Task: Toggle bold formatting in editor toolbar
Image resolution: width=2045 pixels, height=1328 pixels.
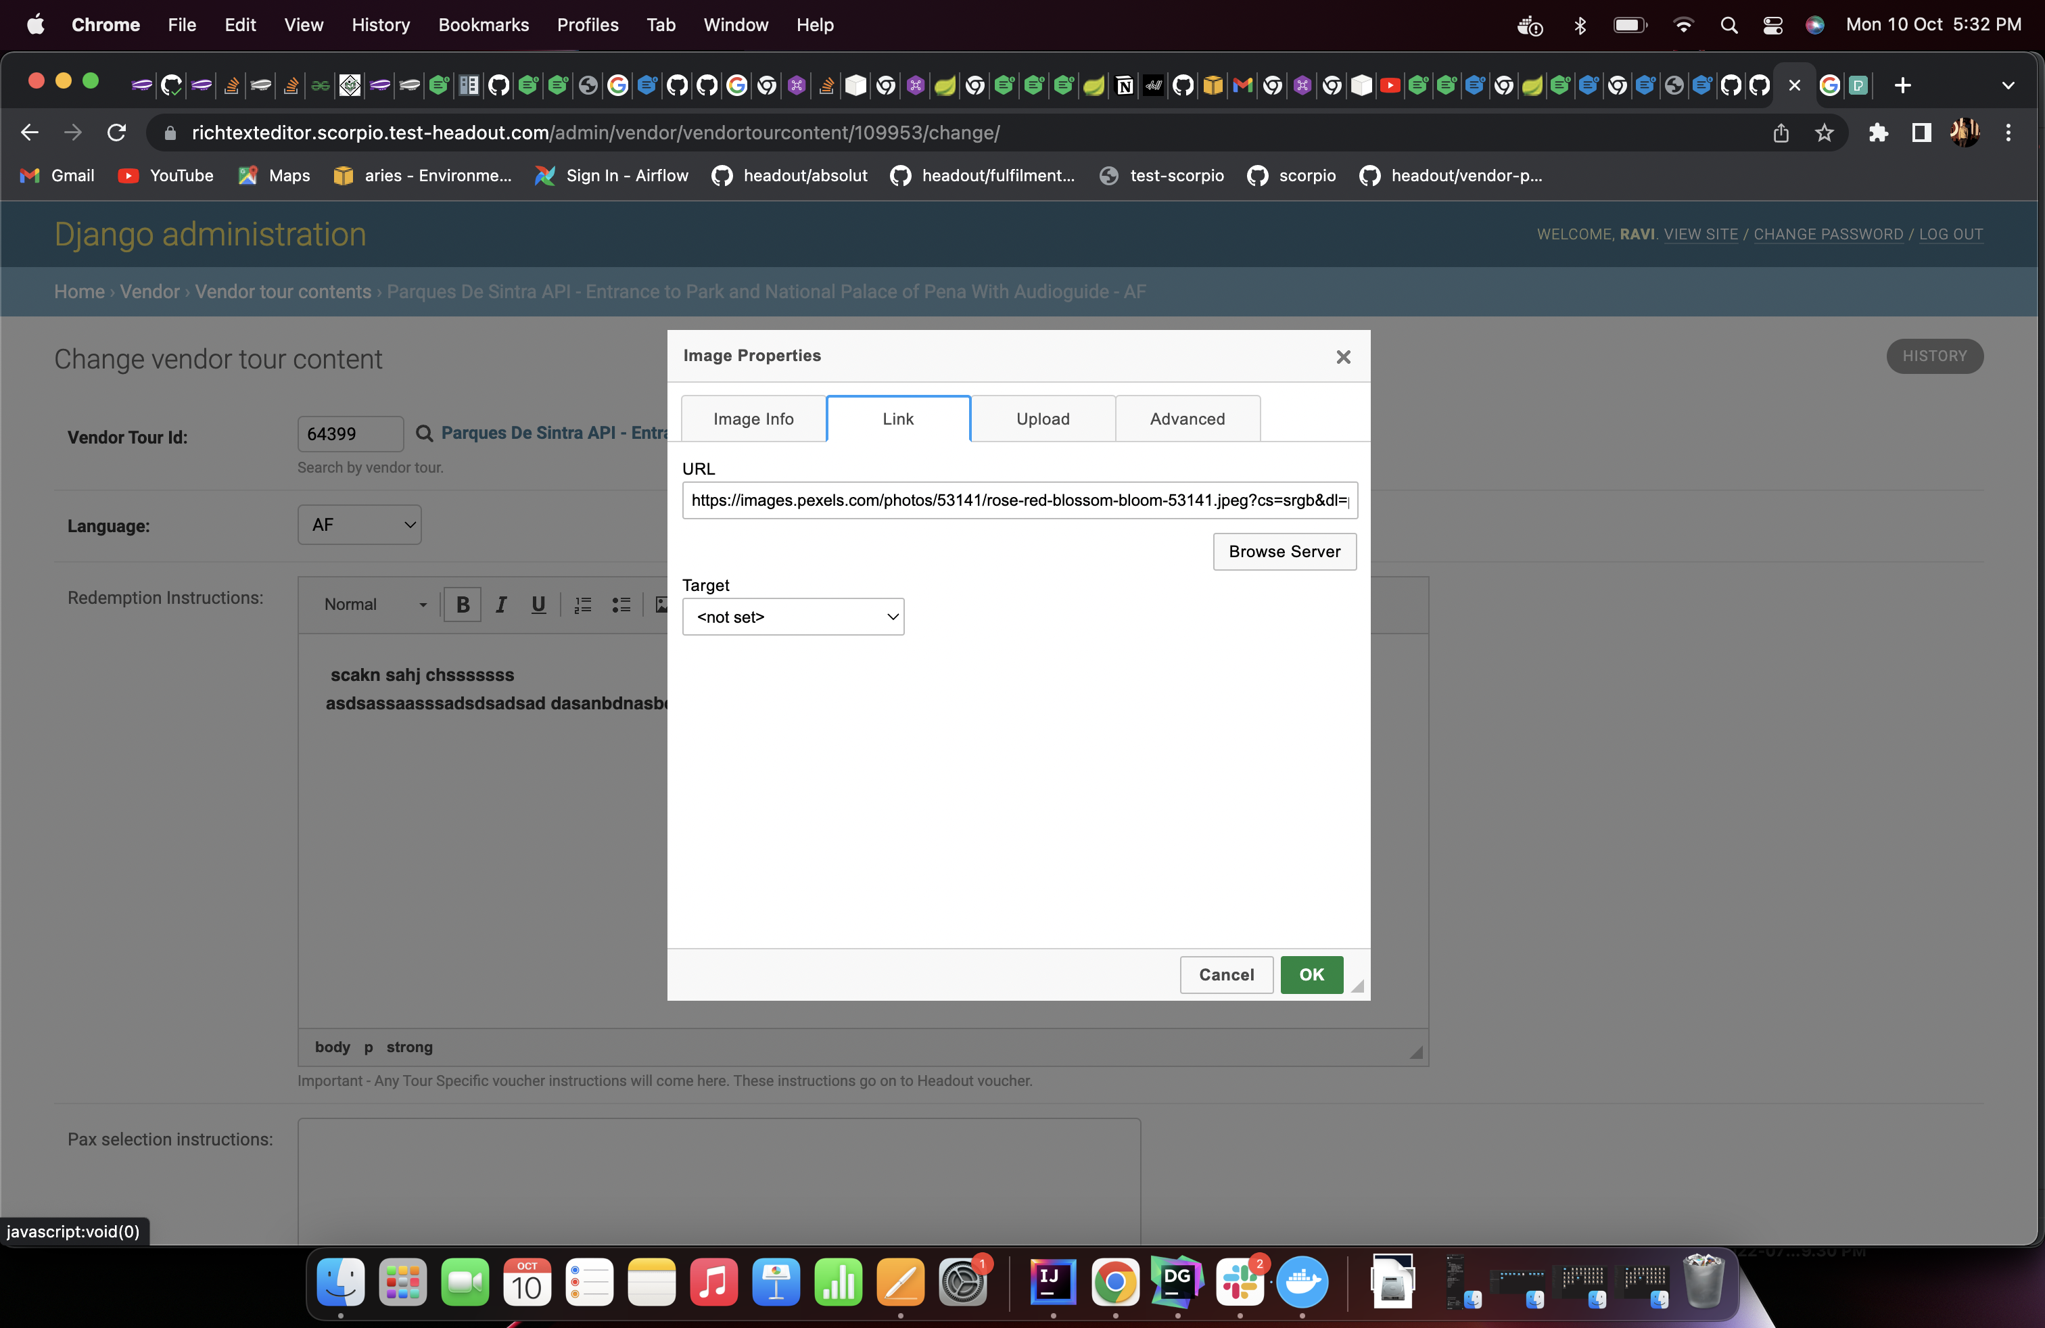Action: [x=463, y=604]
